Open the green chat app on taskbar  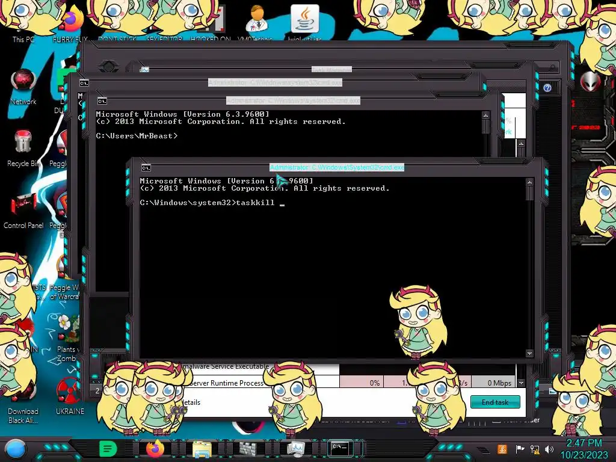[108, 449]
